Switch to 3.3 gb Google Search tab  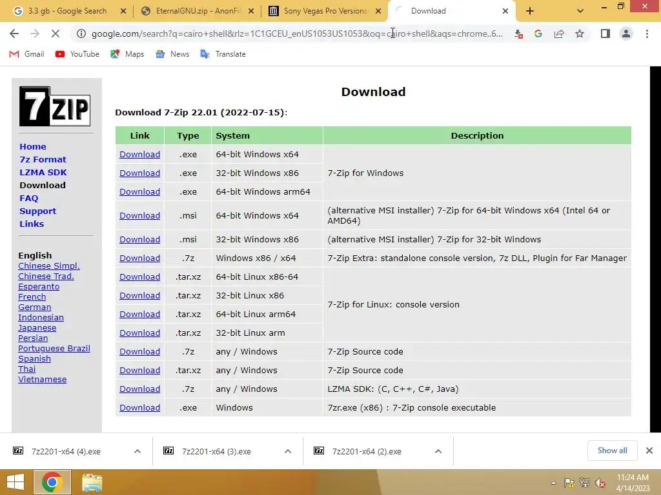[x=66, y=11]
